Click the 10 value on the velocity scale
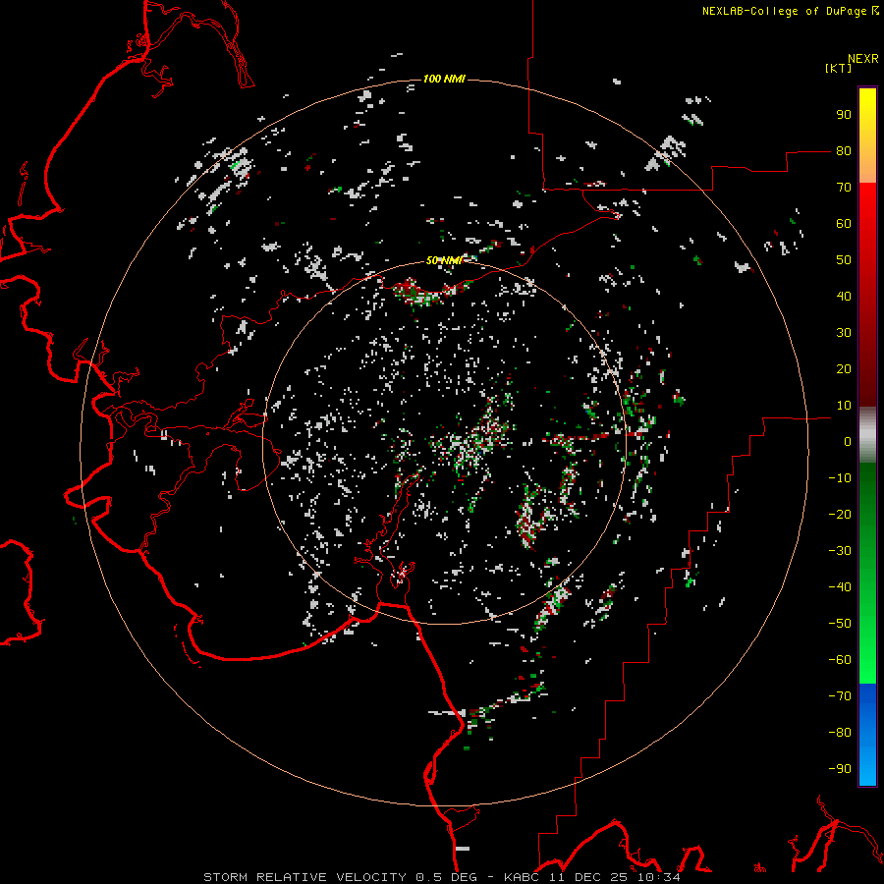This screenshot has width=884, height=884. [844, 406]
